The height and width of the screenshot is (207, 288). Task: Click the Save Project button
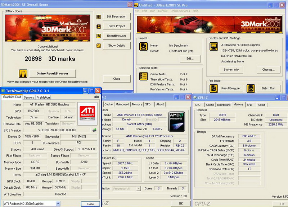[x=117, y=26]
